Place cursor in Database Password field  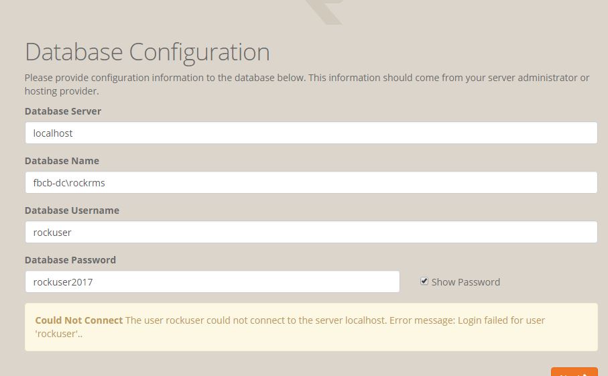(x=212, y=281)
